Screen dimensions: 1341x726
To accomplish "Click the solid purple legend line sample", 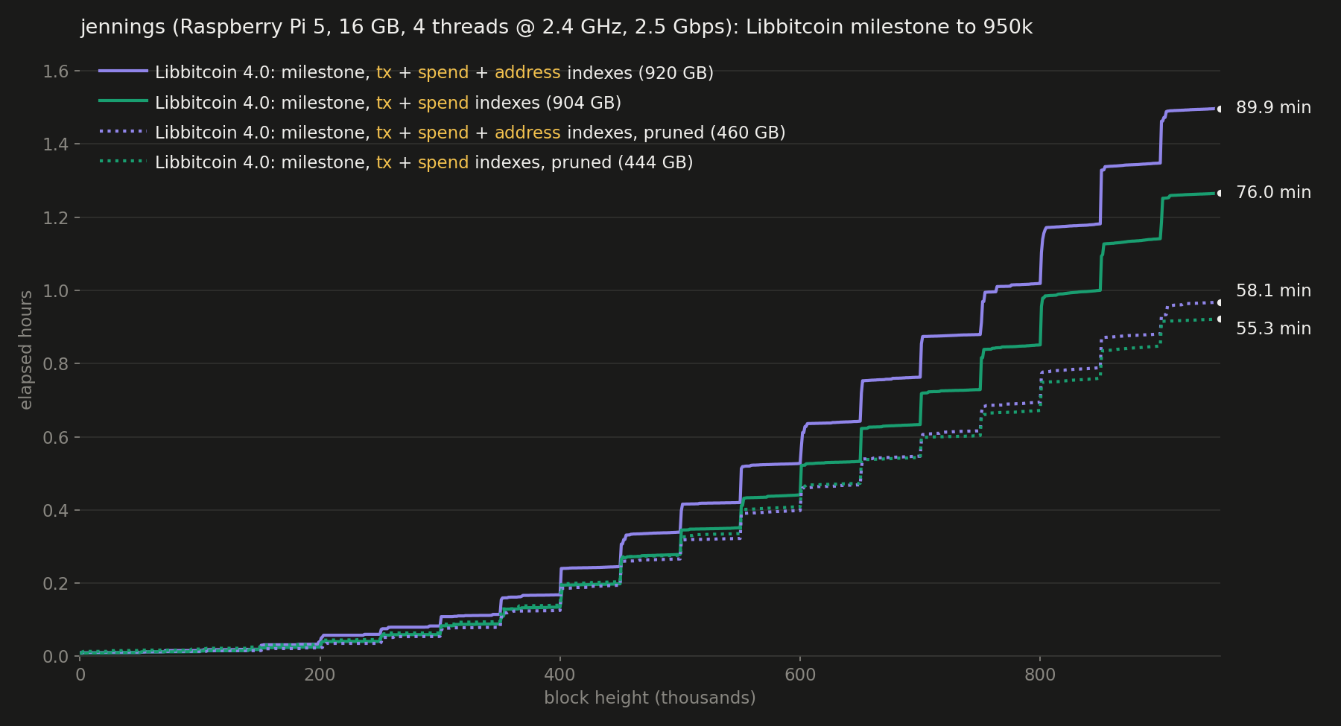I will [124, 71].
